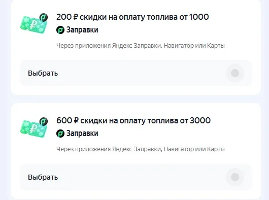Click the green ruble coupon image for 200 ₽ discount

click(x=33, y=24)
